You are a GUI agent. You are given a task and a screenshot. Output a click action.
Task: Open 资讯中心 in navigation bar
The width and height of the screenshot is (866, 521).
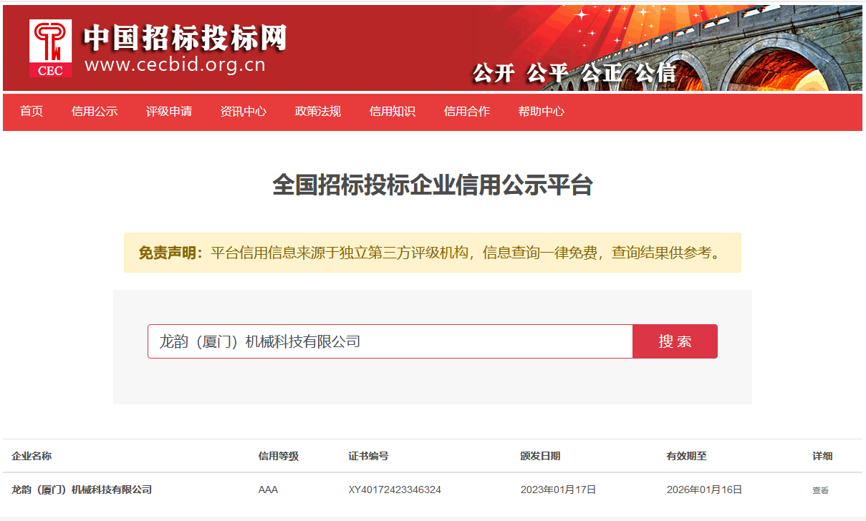[x=244, y=112]
